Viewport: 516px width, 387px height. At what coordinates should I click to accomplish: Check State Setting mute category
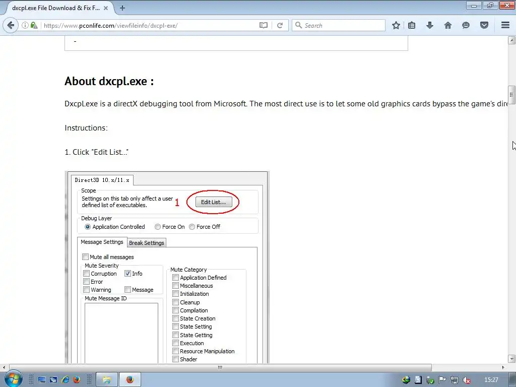tap(176, 327)
